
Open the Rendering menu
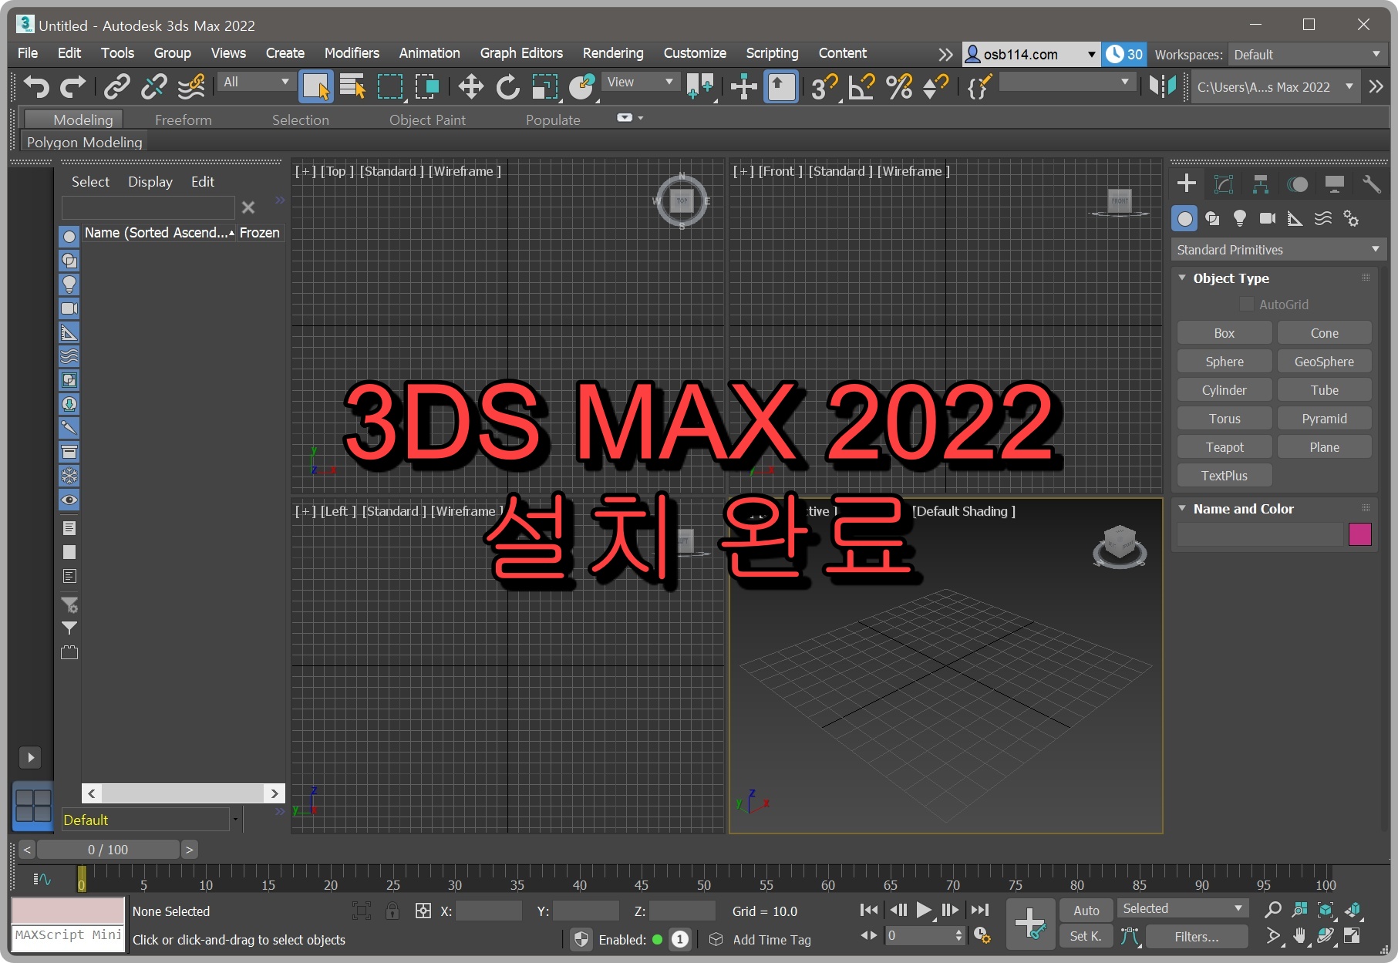tap(613, 53)
